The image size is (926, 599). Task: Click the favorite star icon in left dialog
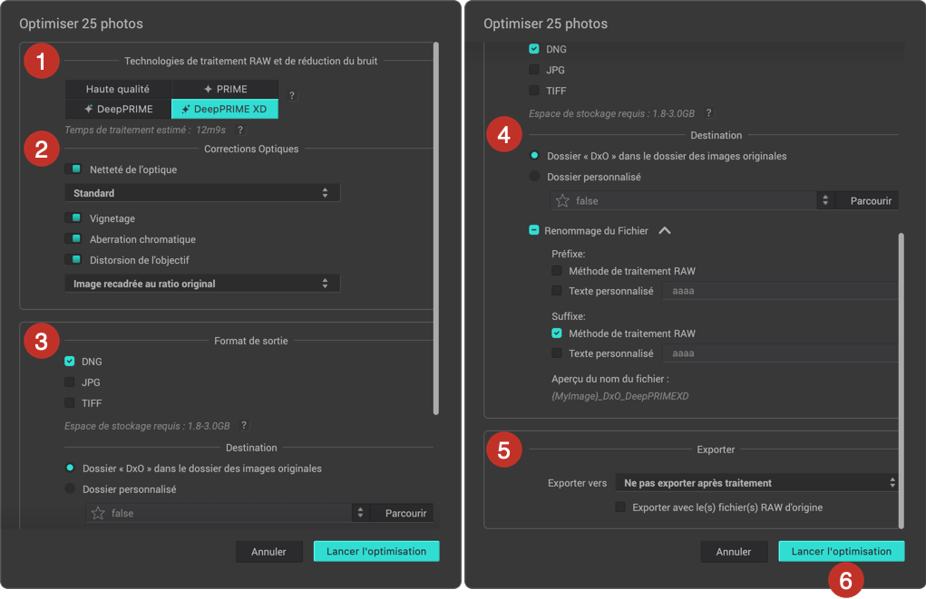(98, 514)
